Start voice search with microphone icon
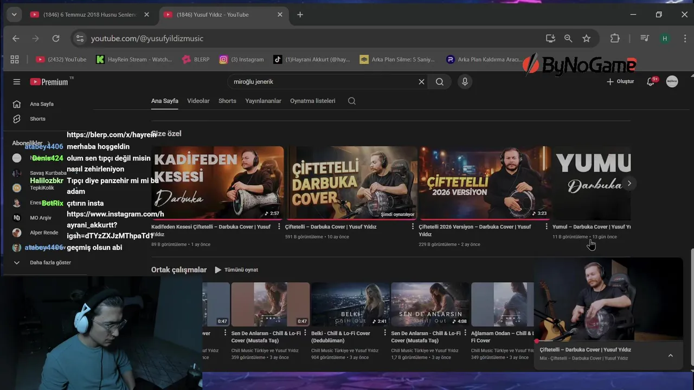This screenshot has height=390, width=694. (x=464, y=82)
